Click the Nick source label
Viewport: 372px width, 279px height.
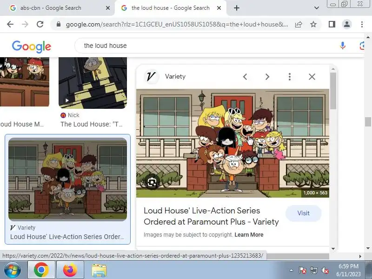(x=73, y=115)
